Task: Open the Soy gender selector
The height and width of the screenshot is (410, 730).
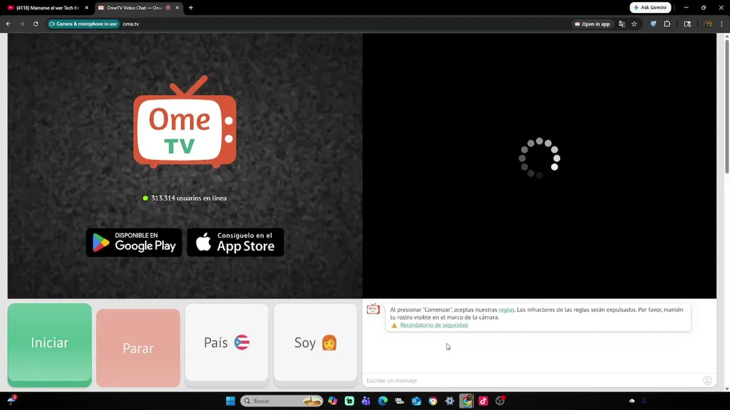Action: 315,342
